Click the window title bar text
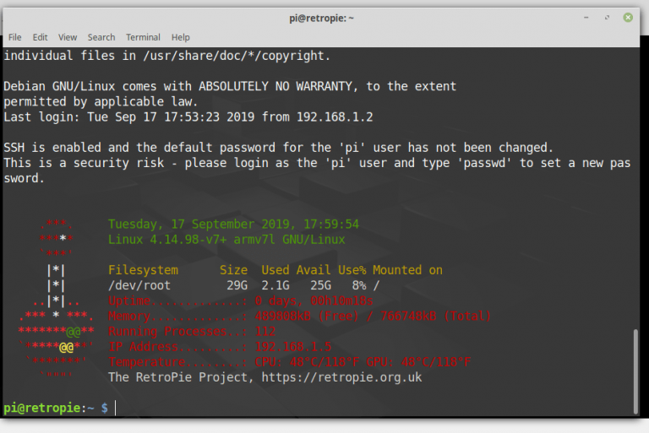Screen dimensions: 649x433 pos(324,17)
